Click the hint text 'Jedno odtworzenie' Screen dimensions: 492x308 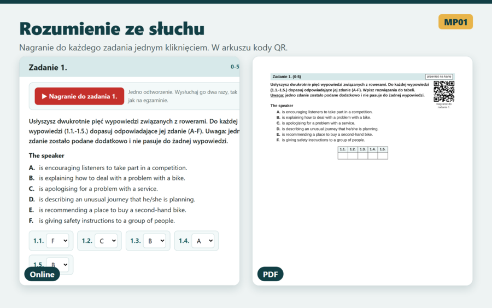183,96
